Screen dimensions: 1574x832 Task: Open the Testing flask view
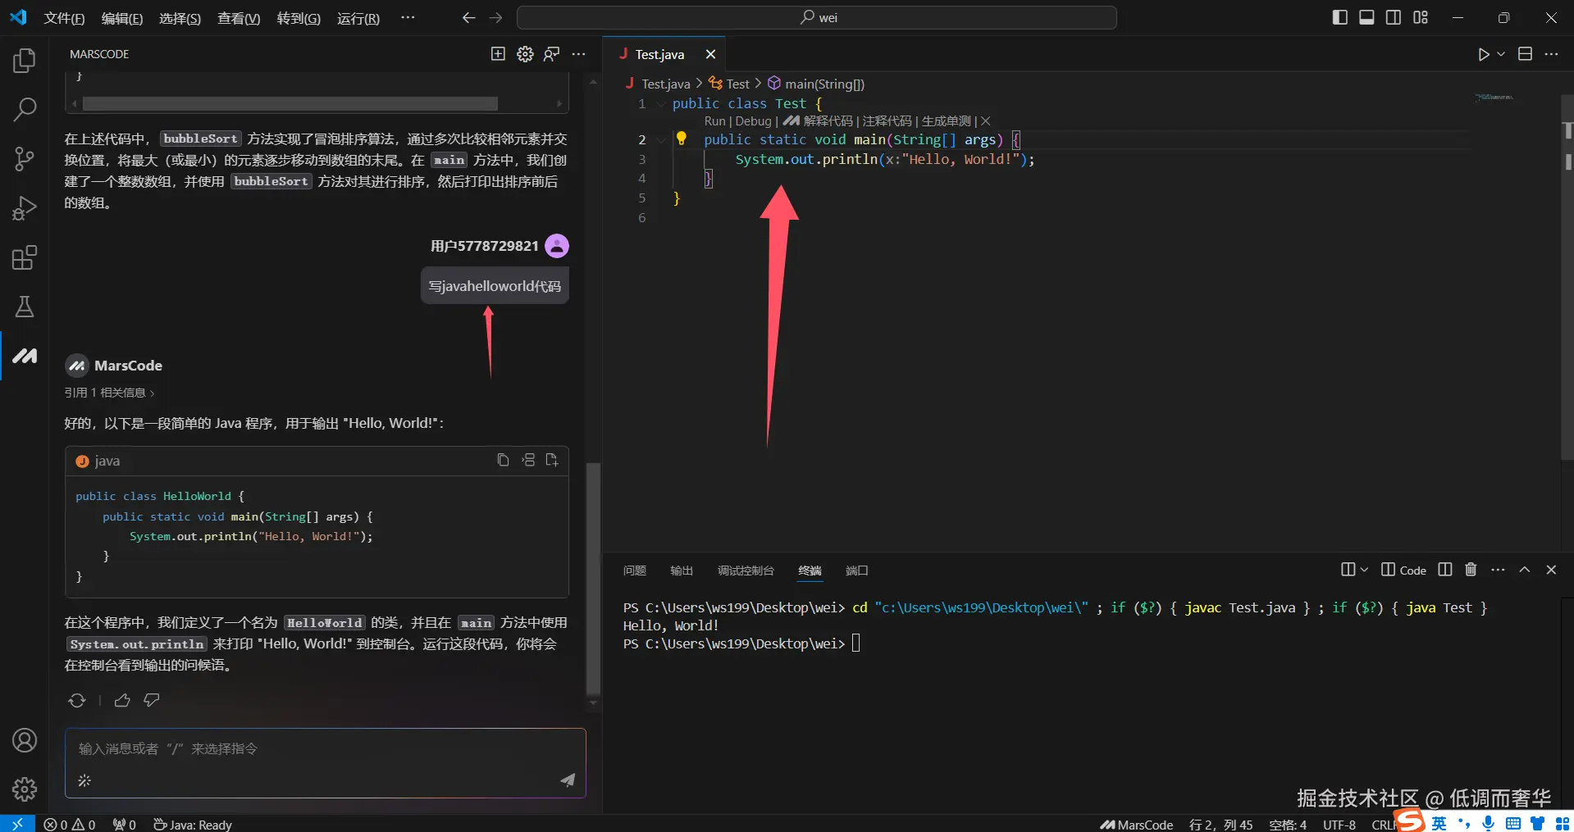point(25,307)
